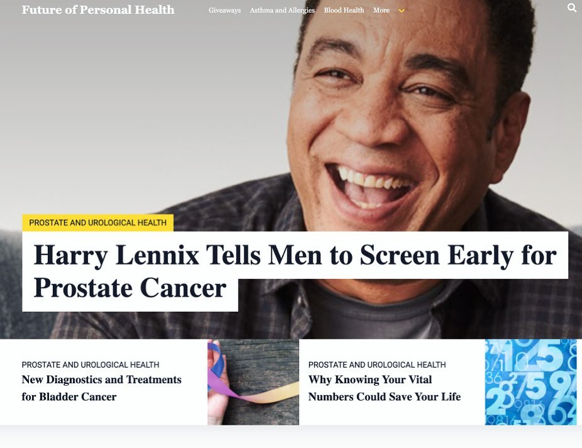
Task: Select the Blood Health nav link
Action: (x=344, y=11)
